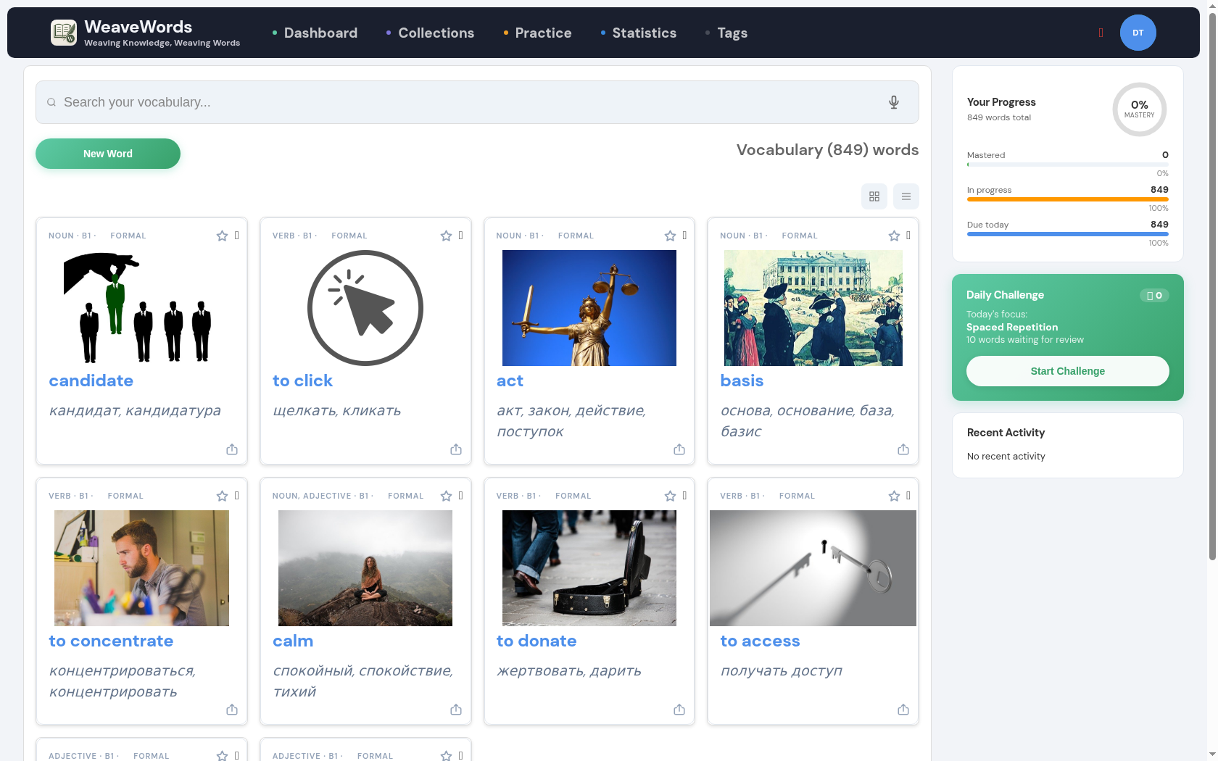The image size is (1218, 761).
Task: Click share icon on the act card
Action: point(679,449)
